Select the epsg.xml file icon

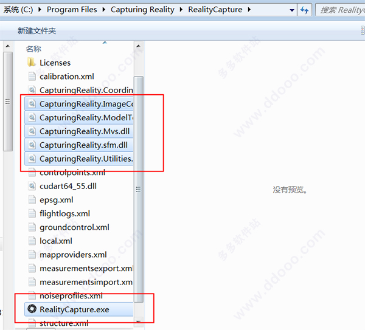pos(32,200)
